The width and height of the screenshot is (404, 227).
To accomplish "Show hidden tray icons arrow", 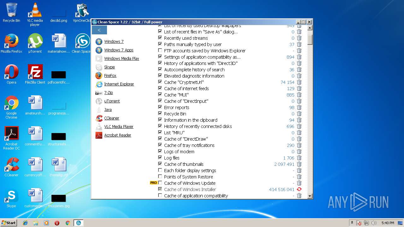I will point(352,223).
